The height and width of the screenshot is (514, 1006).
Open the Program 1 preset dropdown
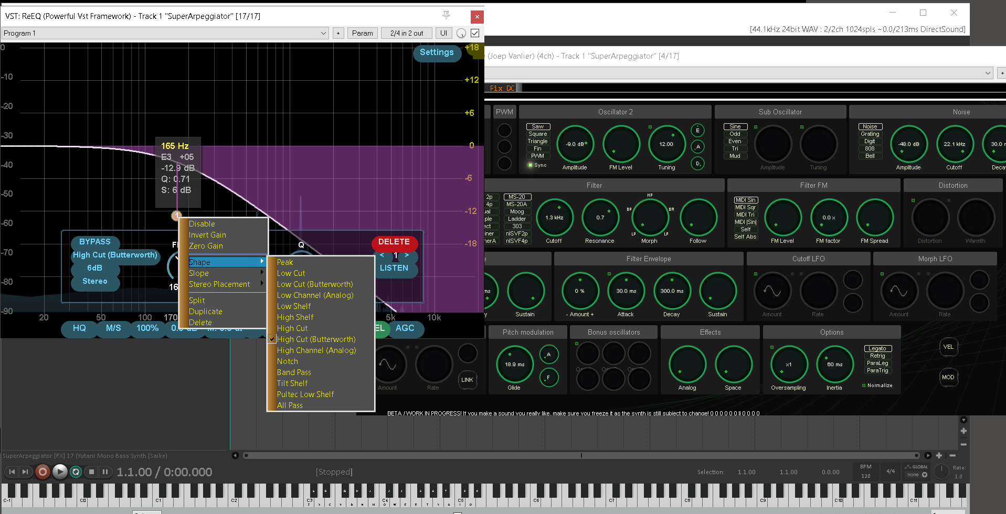coord(165,33)
